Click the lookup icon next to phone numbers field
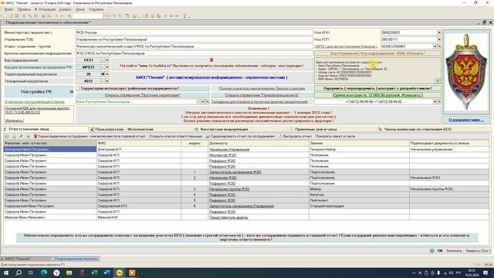This screenshot has width=494, height=278. [x=439, y=102]
